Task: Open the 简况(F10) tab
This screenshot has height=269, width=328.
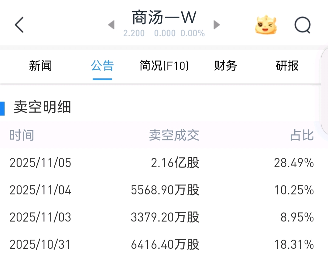Action: click(164, 65)
